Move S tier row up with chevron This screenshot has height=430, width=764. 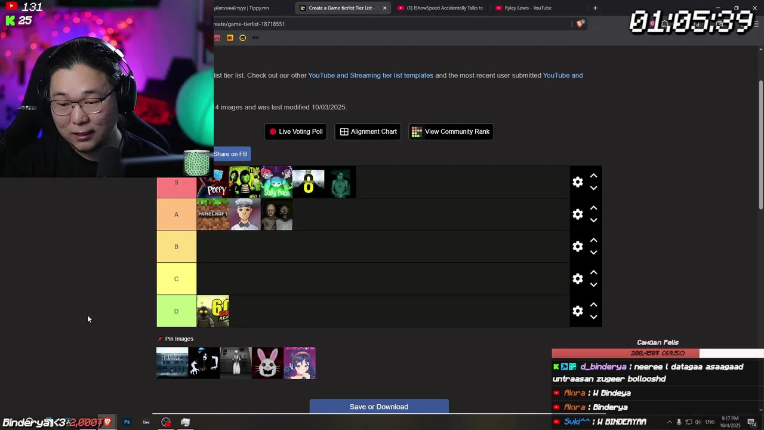[x=593, y=176]
